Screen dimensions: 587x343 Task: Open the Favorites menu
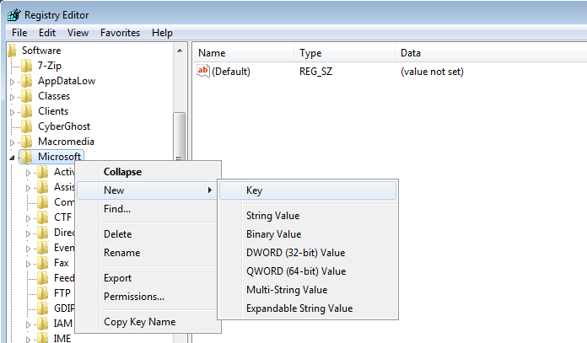121,33
